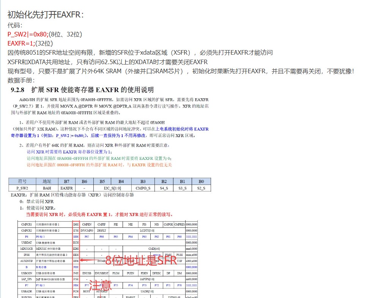Click the red EAXFR=1 code text
The width and height of the screenshot is (389, 298).
point(21,43)
